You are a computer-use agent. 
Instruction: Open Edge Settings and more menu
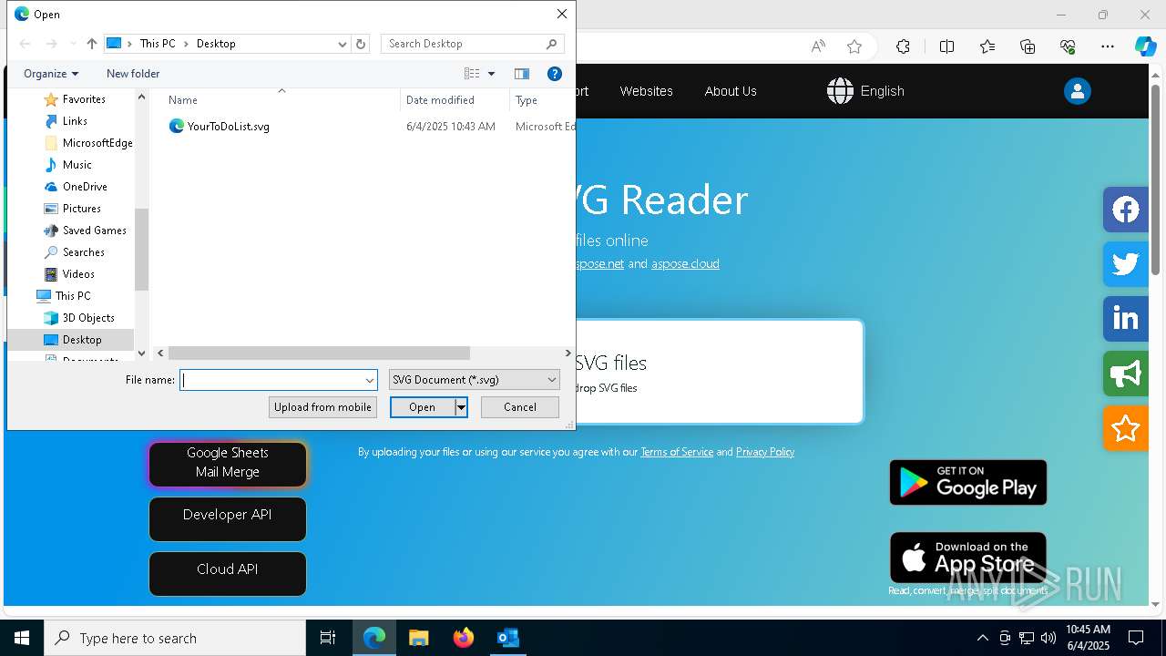1108,46
